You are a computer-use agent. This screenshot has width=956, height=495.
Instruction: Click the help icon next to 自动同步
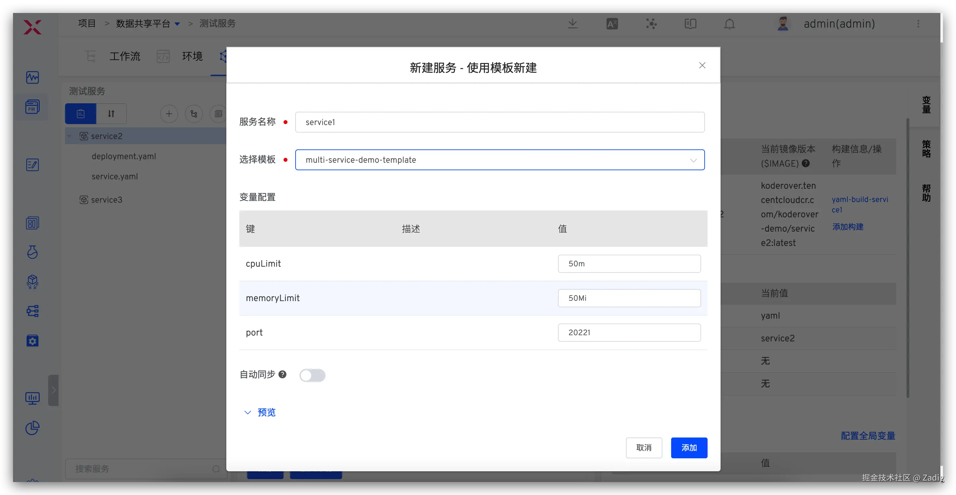pos(283,374)
